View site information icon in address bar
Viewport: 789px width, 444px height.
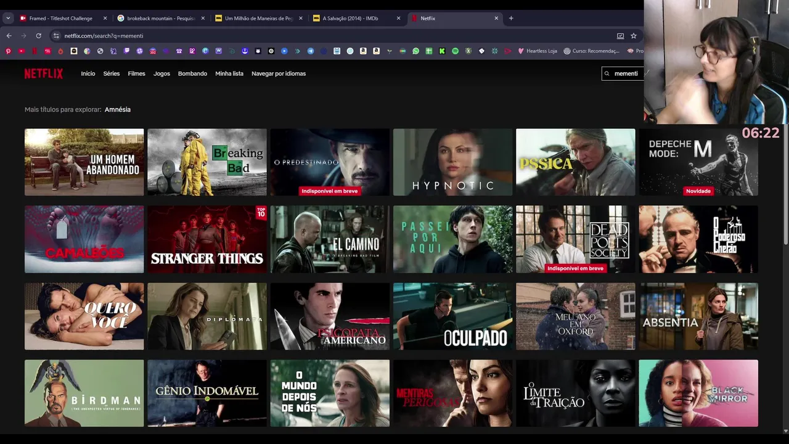tap(56, 36)
